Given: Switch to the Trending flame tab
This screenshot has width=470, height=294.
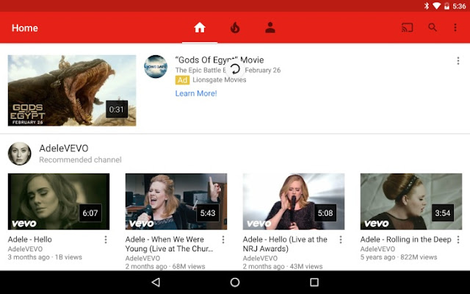Looking at the screenshot, I should pyautogui.click(x=235, y=28).
